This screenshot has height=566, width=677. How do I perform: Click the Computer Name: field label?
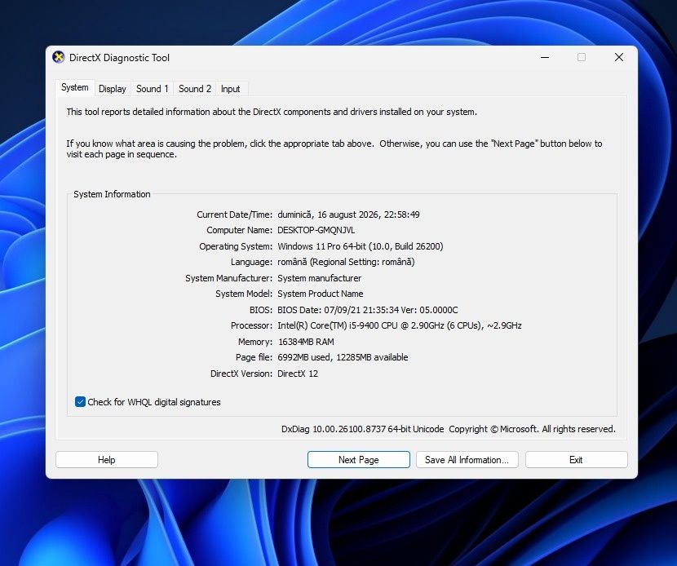click(239, 230)
